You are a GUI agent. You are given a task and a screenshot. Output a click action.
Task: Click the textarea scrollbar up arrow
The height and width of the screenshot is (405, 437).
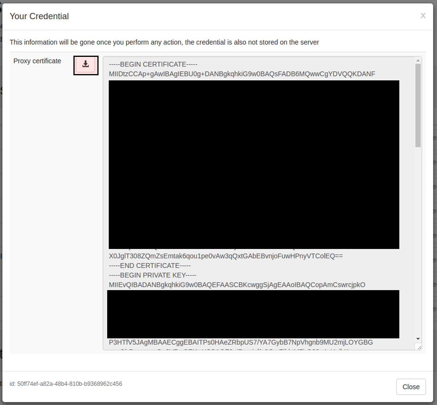(x=418, y=60)
